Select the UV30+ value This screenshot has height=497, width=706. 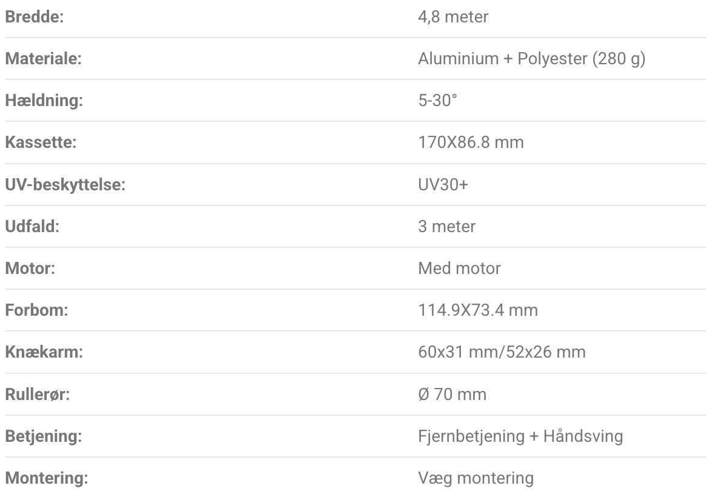click(443, 184)
